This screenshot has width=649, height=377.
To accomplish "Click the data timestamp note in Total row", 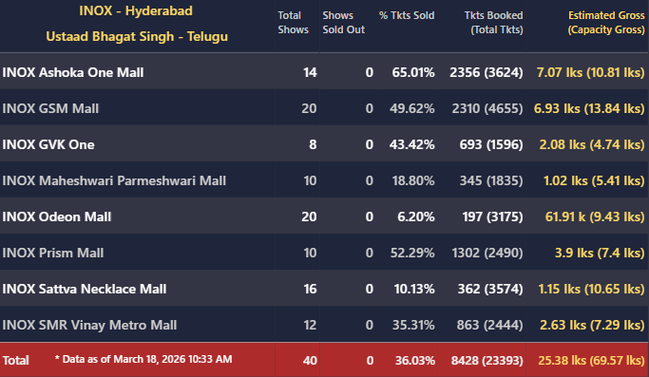I will pos(143,359).
